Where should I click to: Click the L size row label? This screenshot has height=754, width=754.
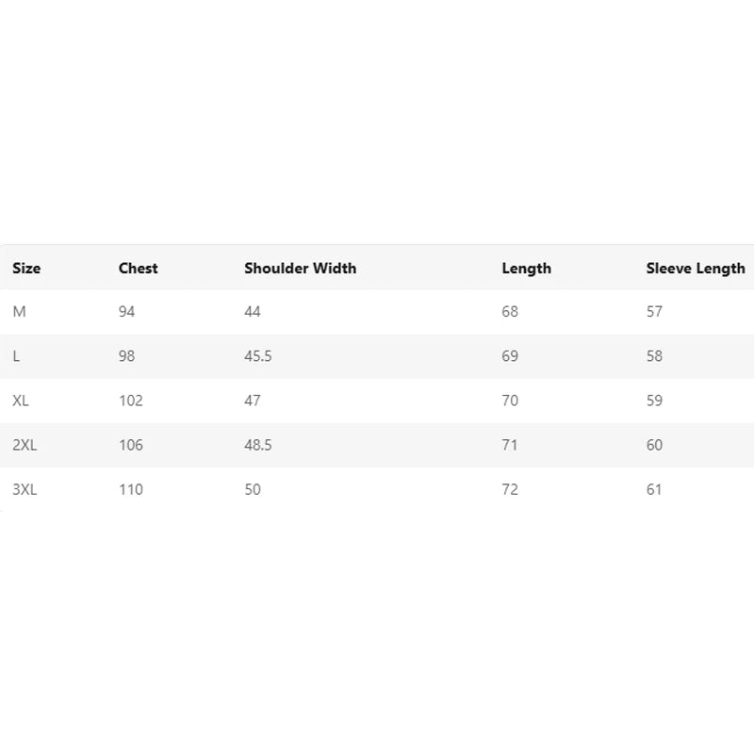[16, 356]
